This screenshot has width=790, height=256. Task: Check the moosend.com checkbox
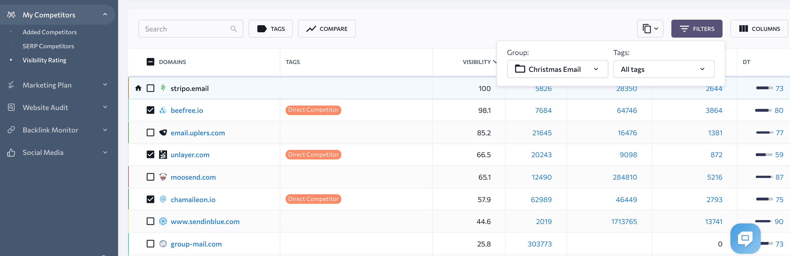tap(150, 177)
